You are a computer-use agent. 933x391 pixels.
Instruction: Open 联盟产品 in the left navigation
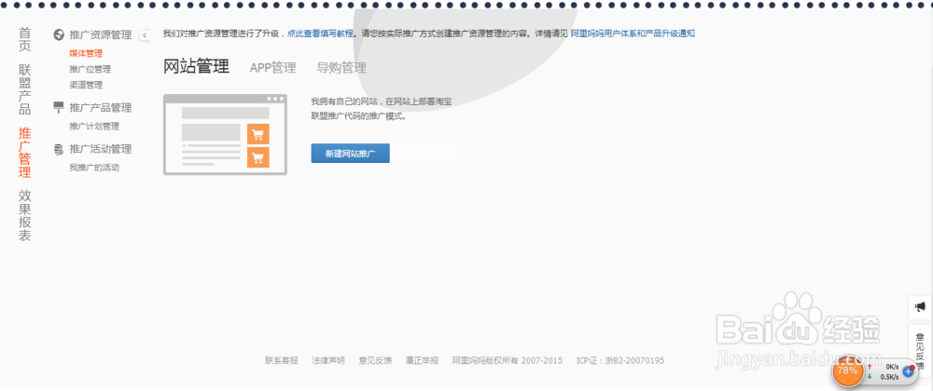(x=24, y=89)
